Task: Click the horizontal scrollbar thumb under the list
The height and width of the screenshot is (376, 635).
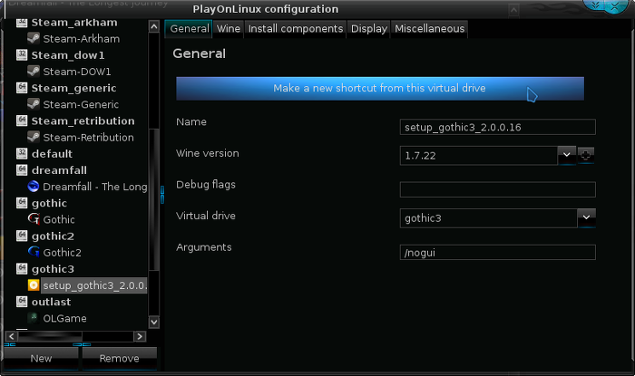Action: (50, 336)
